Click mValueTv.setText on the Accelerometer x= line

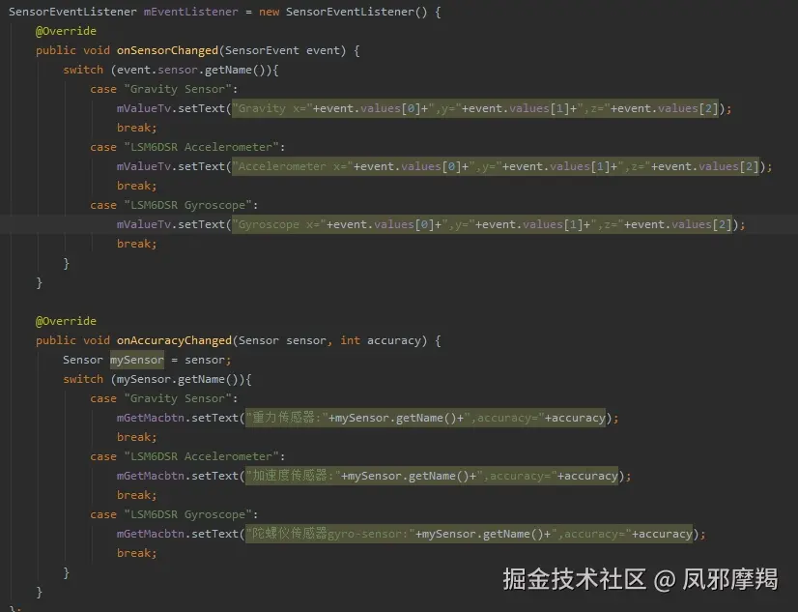tap(171, 166)
